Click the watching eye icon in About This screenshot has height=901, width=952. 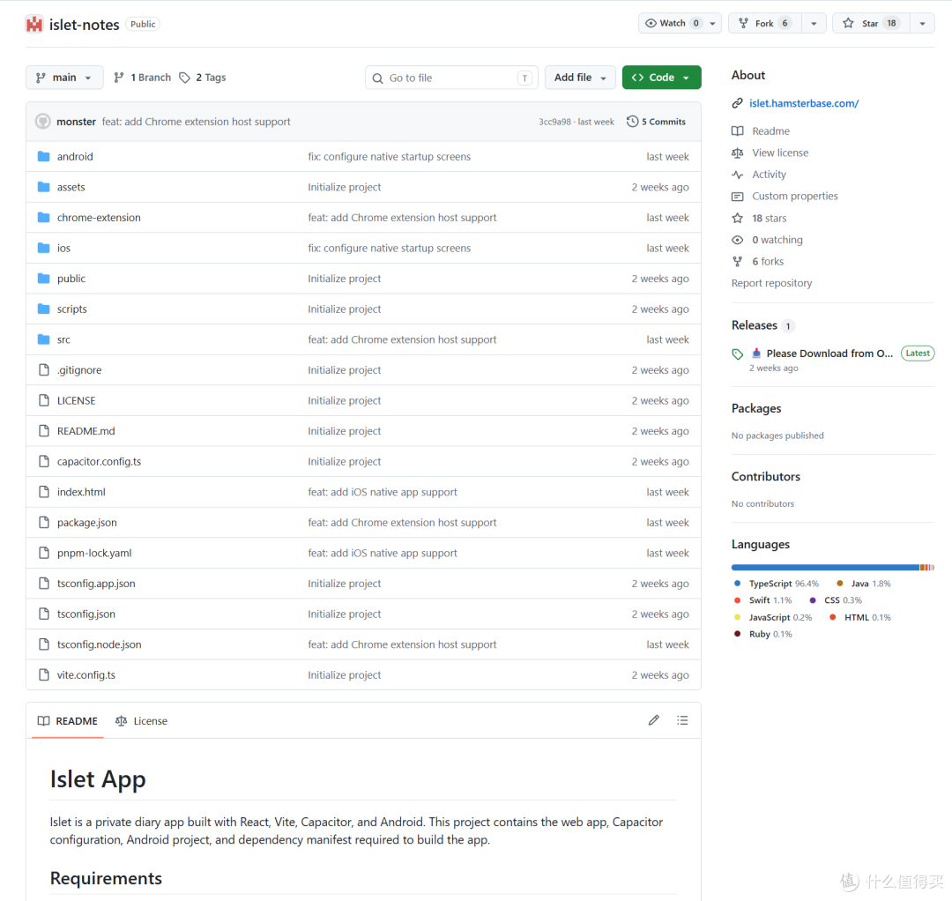[738, 240]
